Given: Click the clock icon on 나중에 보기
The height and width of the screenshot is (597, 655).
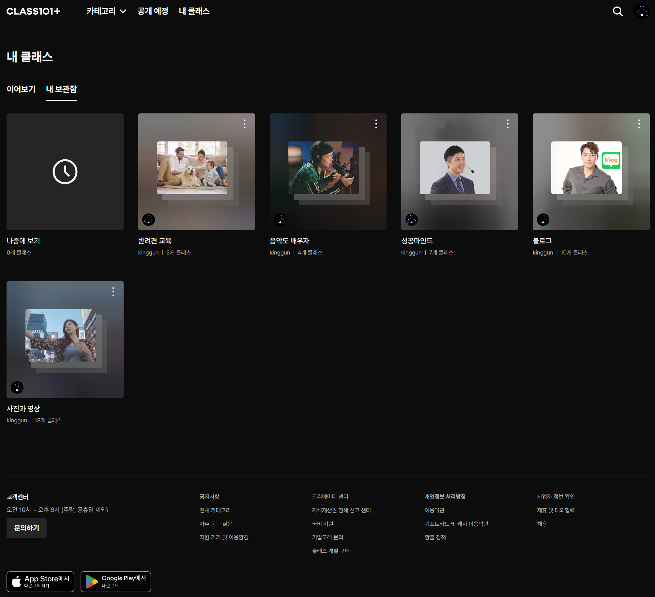Looking at the screenshot, I should (65, 172).
